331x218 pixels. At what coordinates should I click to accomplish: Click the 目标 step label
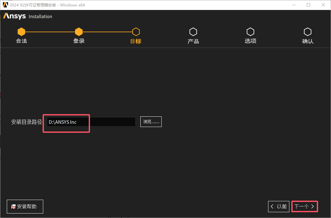(x=136, y=41)
